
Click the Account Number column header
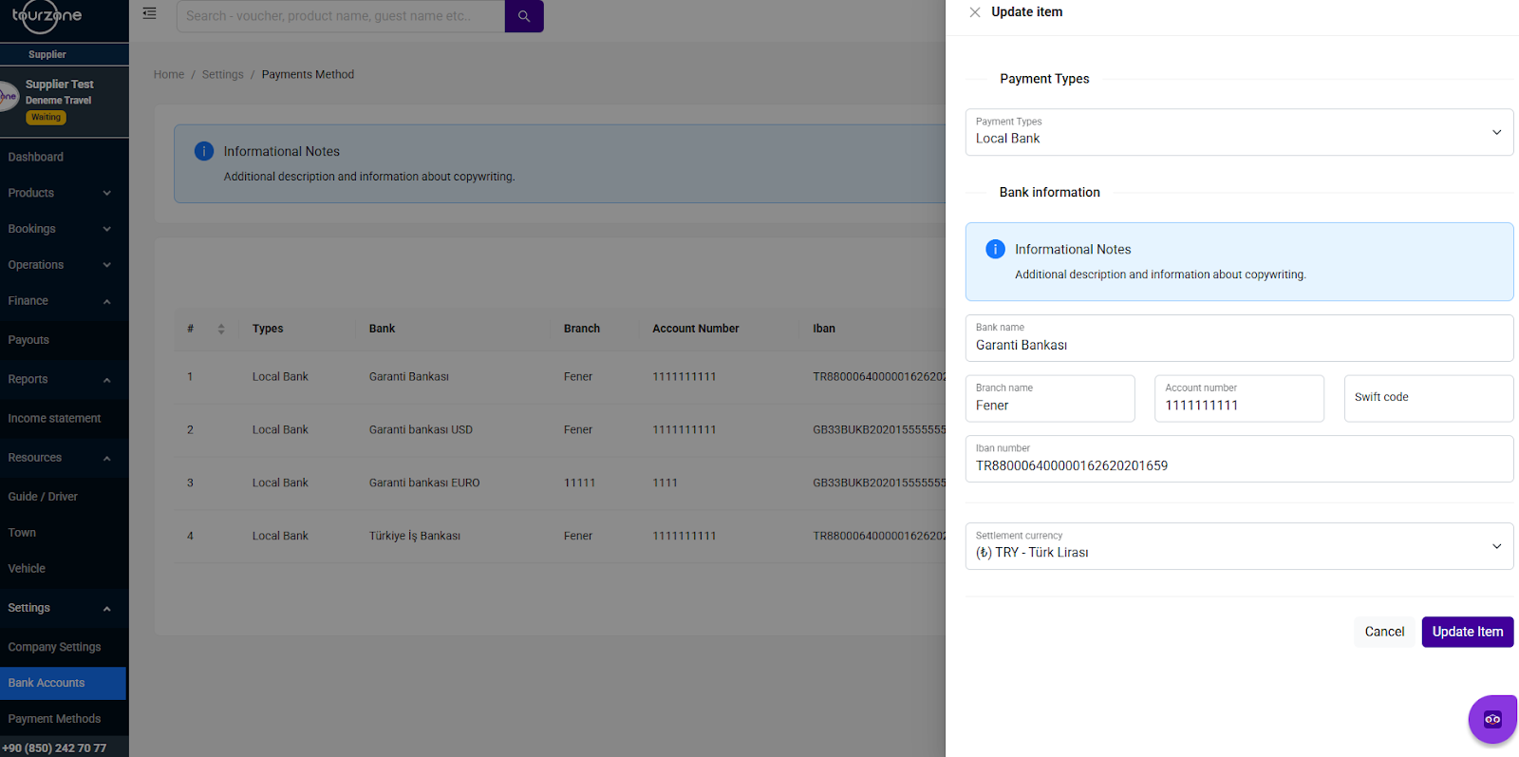coord(696,329)
